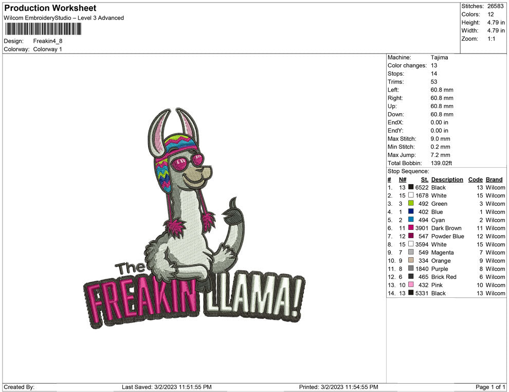
Task: Click the gray swatch labeled Purple
Action: click(x=411, y=268)
